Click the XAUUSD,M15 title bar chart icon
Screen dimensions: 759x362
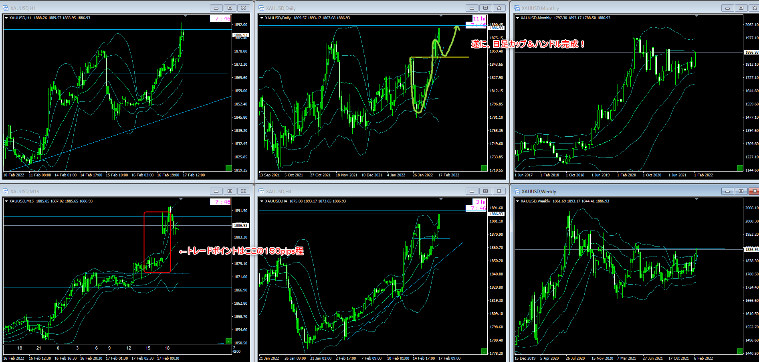coord(6,191)
